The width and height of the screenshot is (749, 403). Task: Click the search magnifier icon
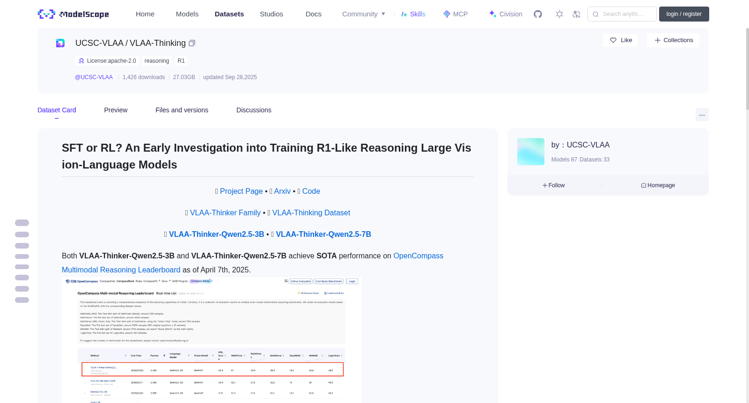pyautogui.click(x=596, y=14)
